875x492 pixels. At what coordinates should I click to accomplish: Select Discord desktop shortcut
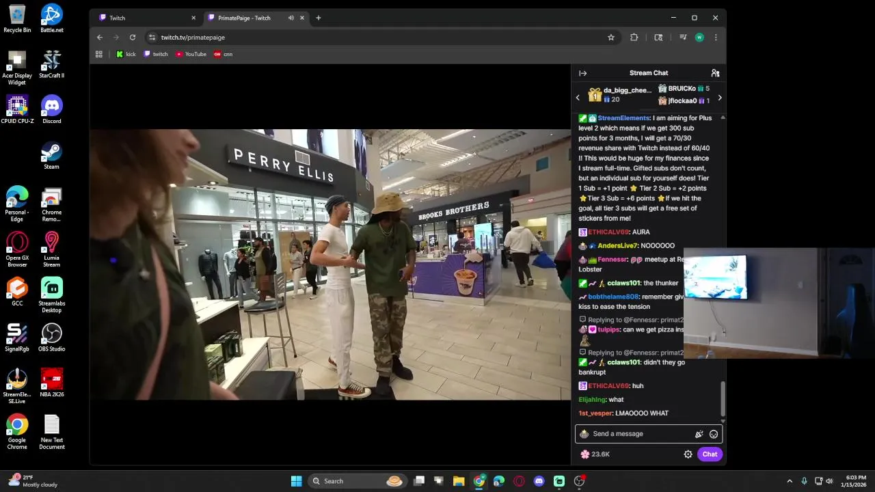(52, 109)
